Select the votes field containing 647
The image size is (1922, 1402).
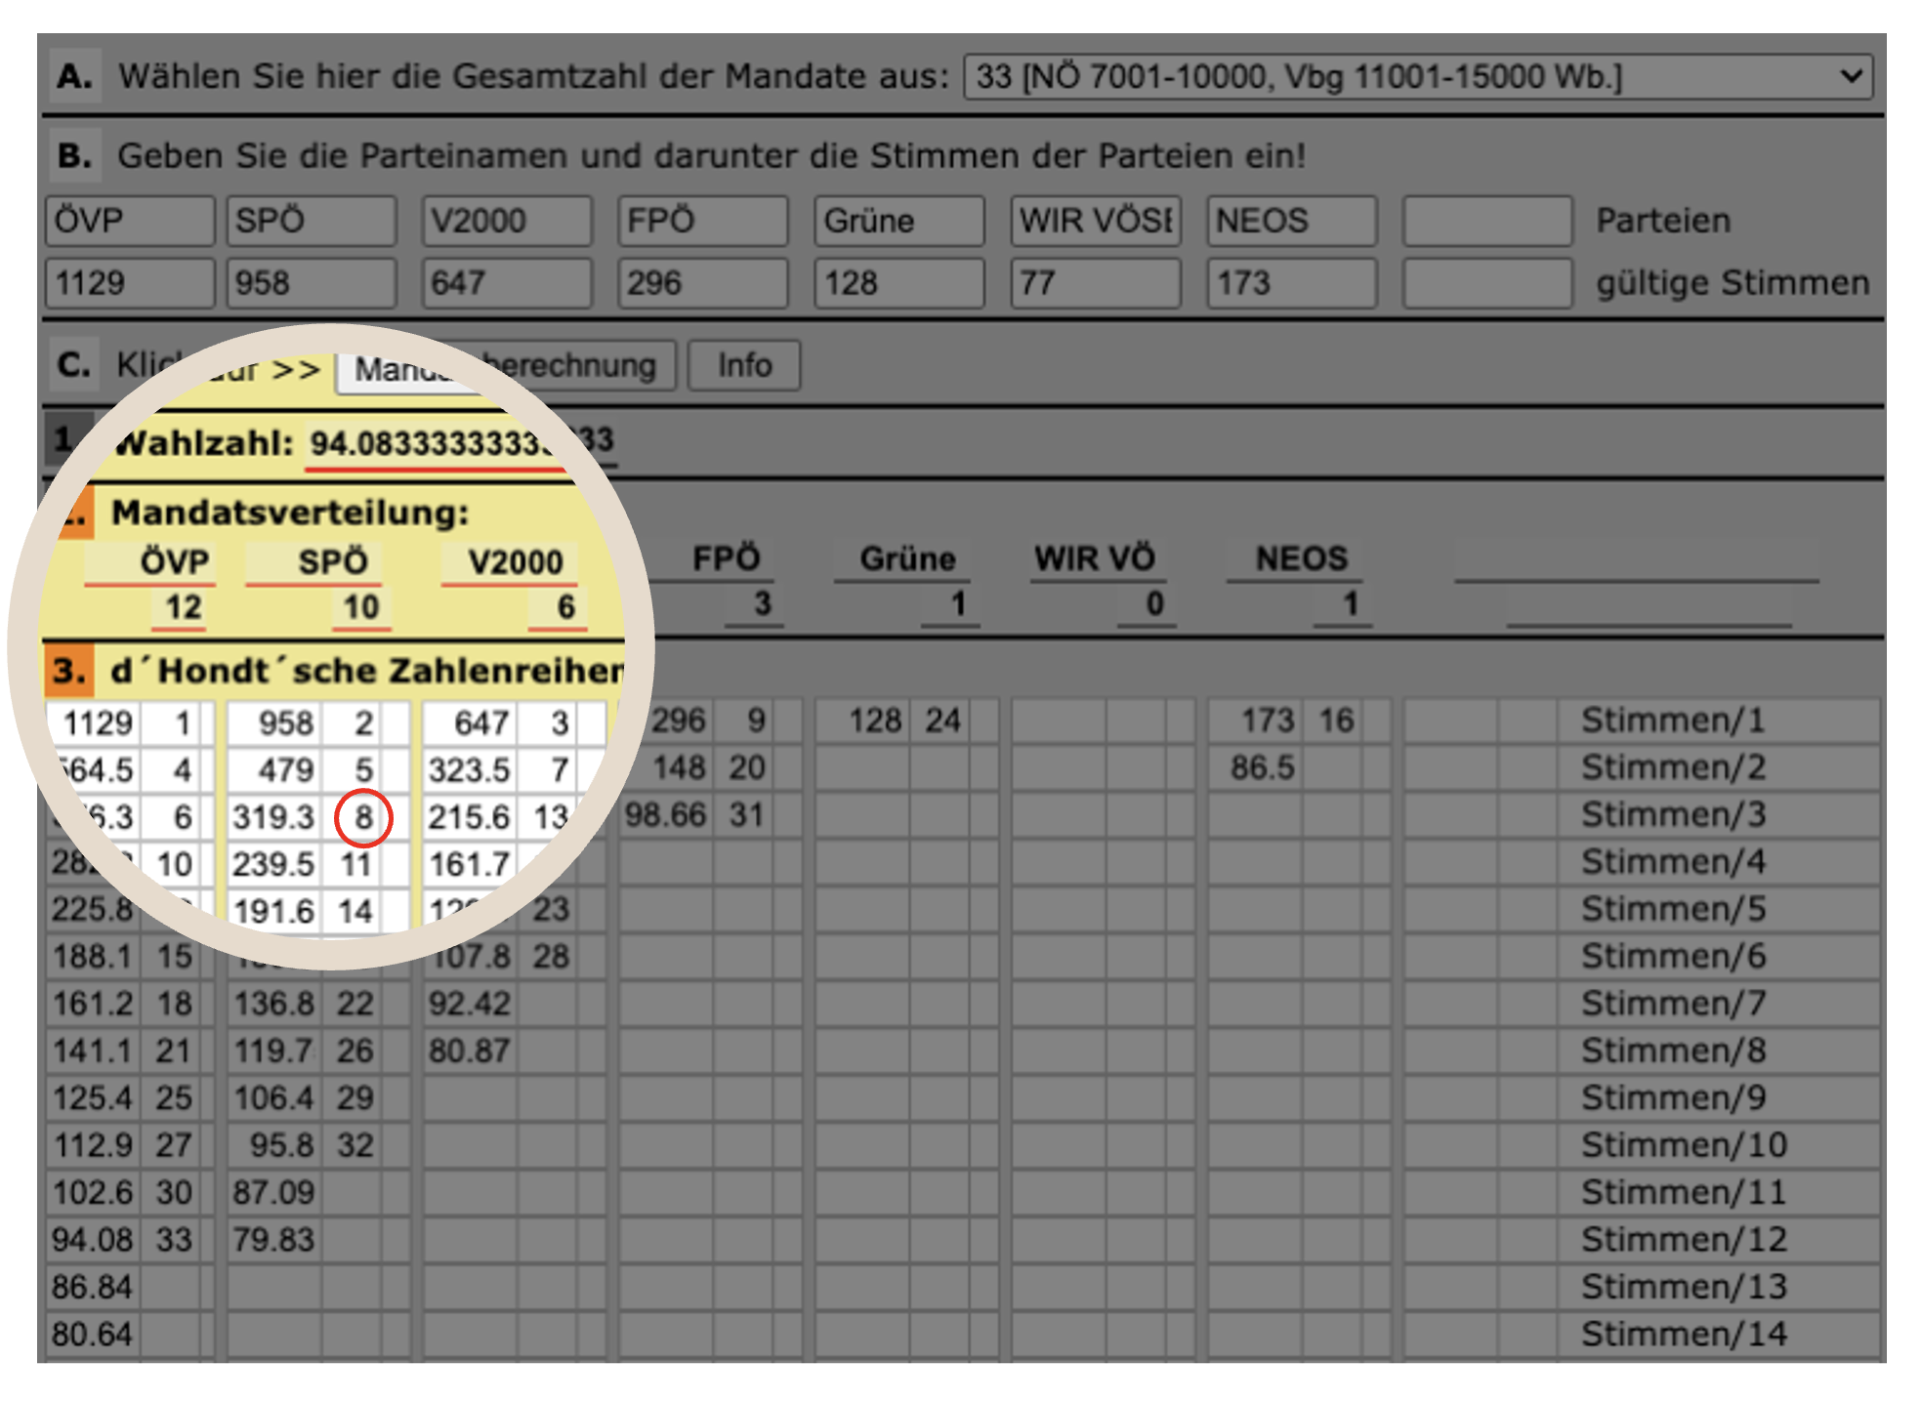click(x=506, y=283)
